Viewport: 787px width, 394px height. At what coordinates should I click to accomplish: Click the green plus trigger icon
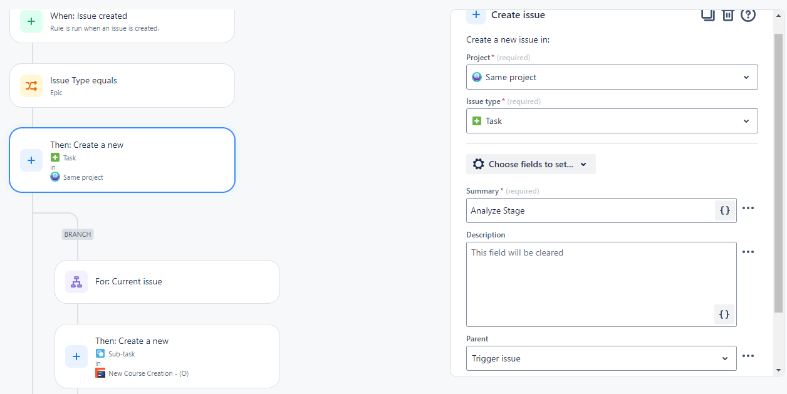coord(31,21)
